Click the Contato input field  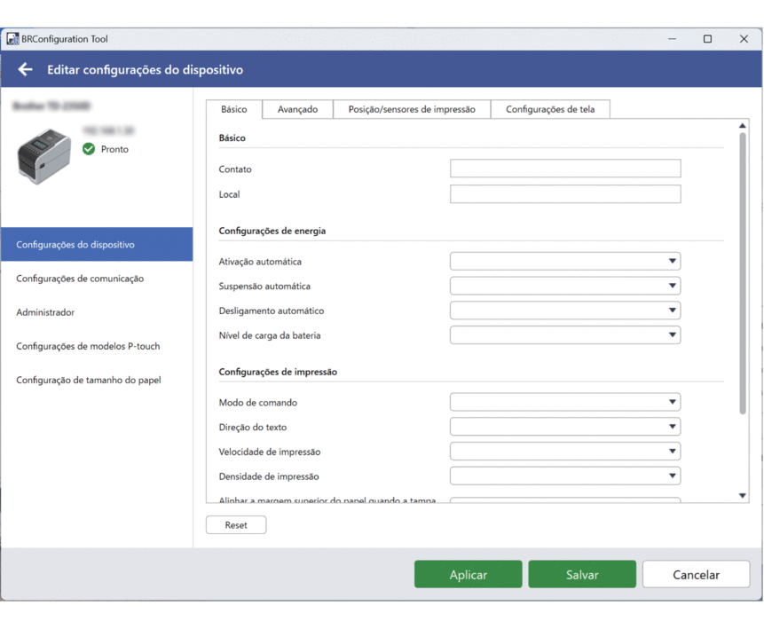click(565, 169)
